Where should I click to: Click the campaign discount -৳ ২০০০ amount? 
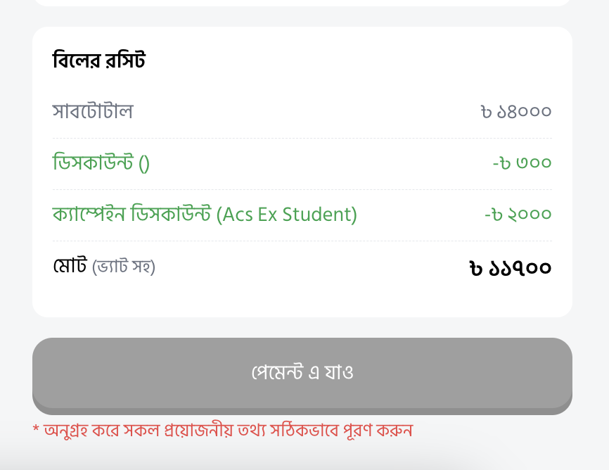coord(518,214)
